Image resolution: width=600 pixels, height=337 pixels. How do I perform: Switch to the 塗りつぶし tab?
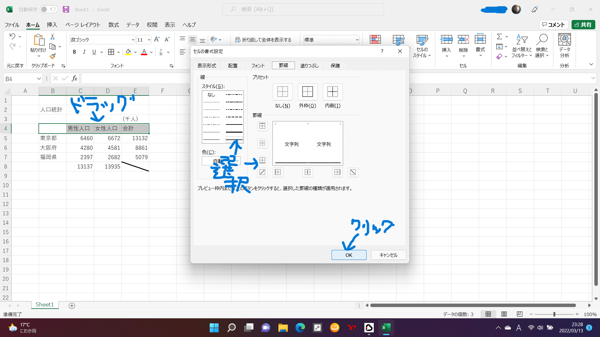[309, 66]
